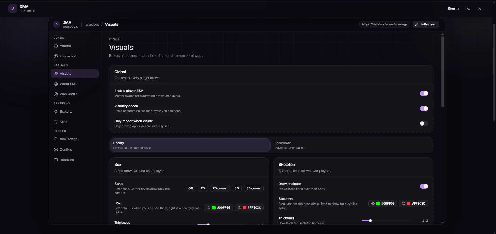Open Skeleton visible colour #00FF00 picker
Image resolution: width=496 pixels, height=234 pixels.
(x=383, y=204)
